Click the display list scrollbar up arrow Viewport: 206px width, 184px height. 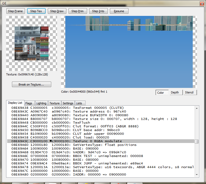pyautogui.click(x=197, y=108)
